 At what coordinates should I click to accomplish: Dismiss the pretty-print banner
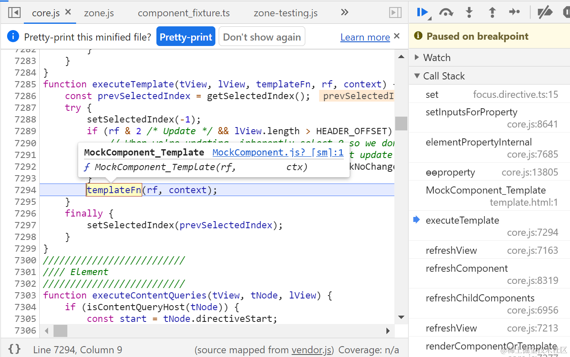click(397, 36)
